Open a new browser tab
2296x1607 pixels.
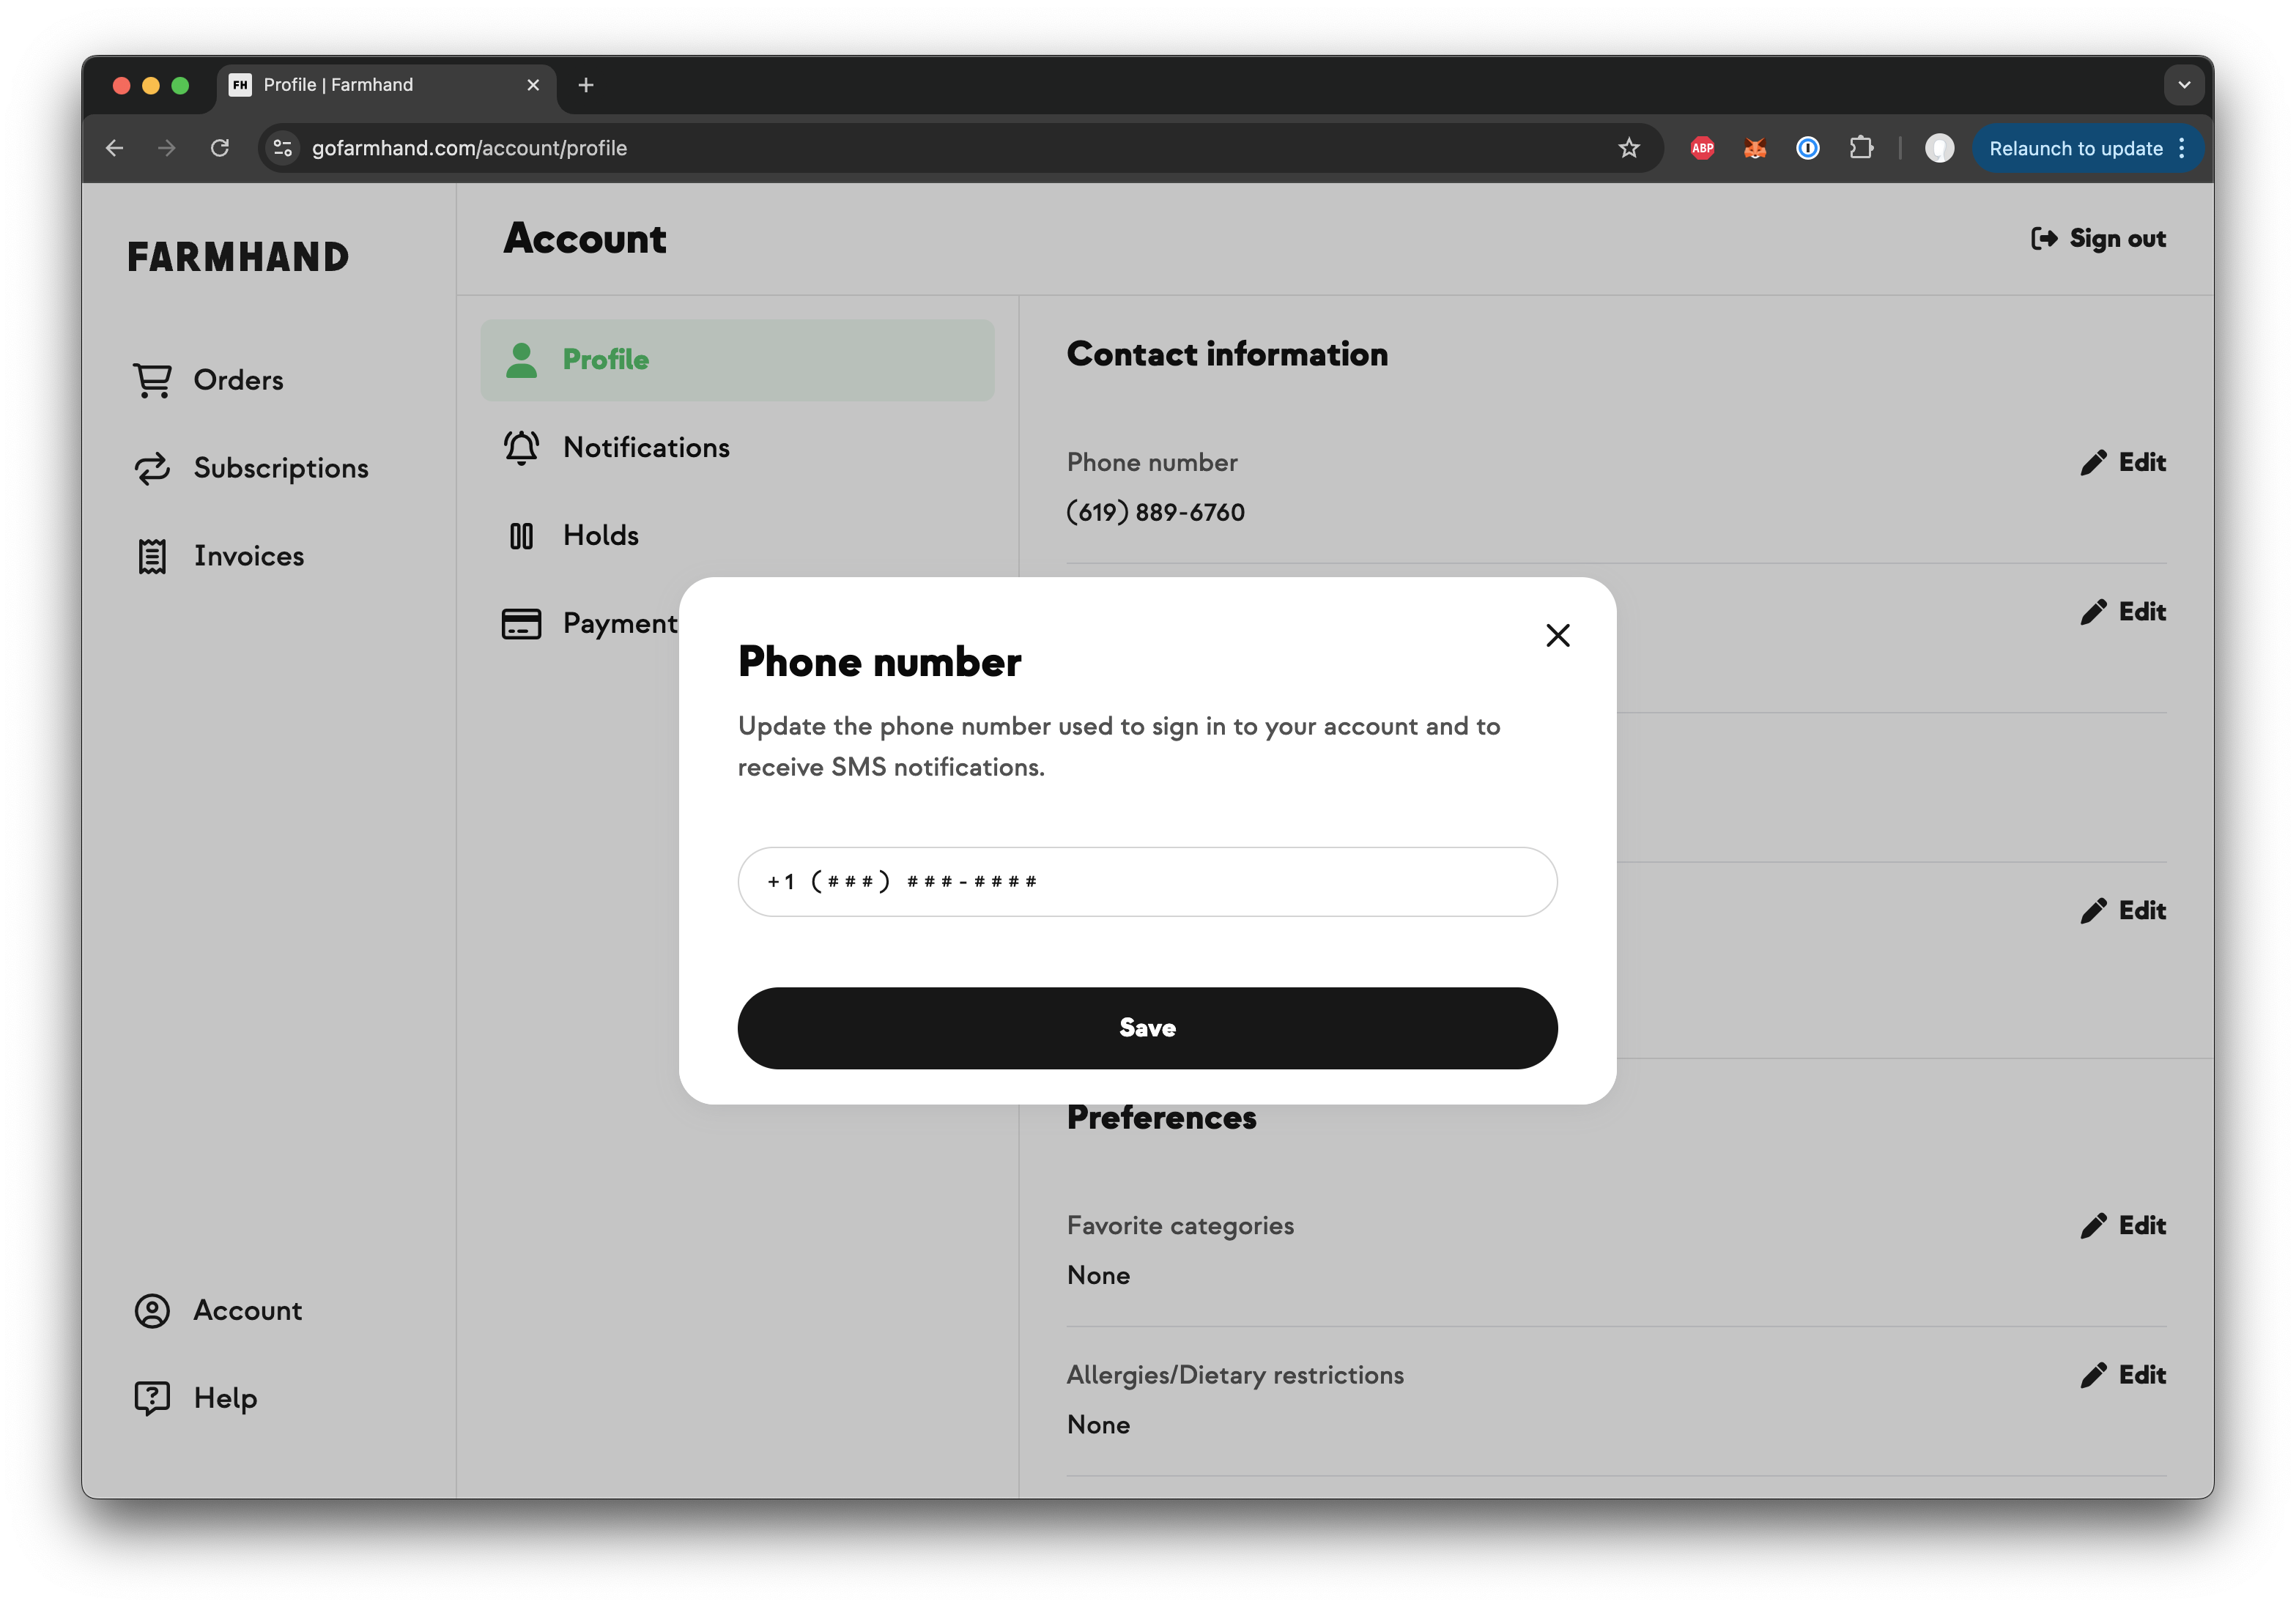click(586, 85)
